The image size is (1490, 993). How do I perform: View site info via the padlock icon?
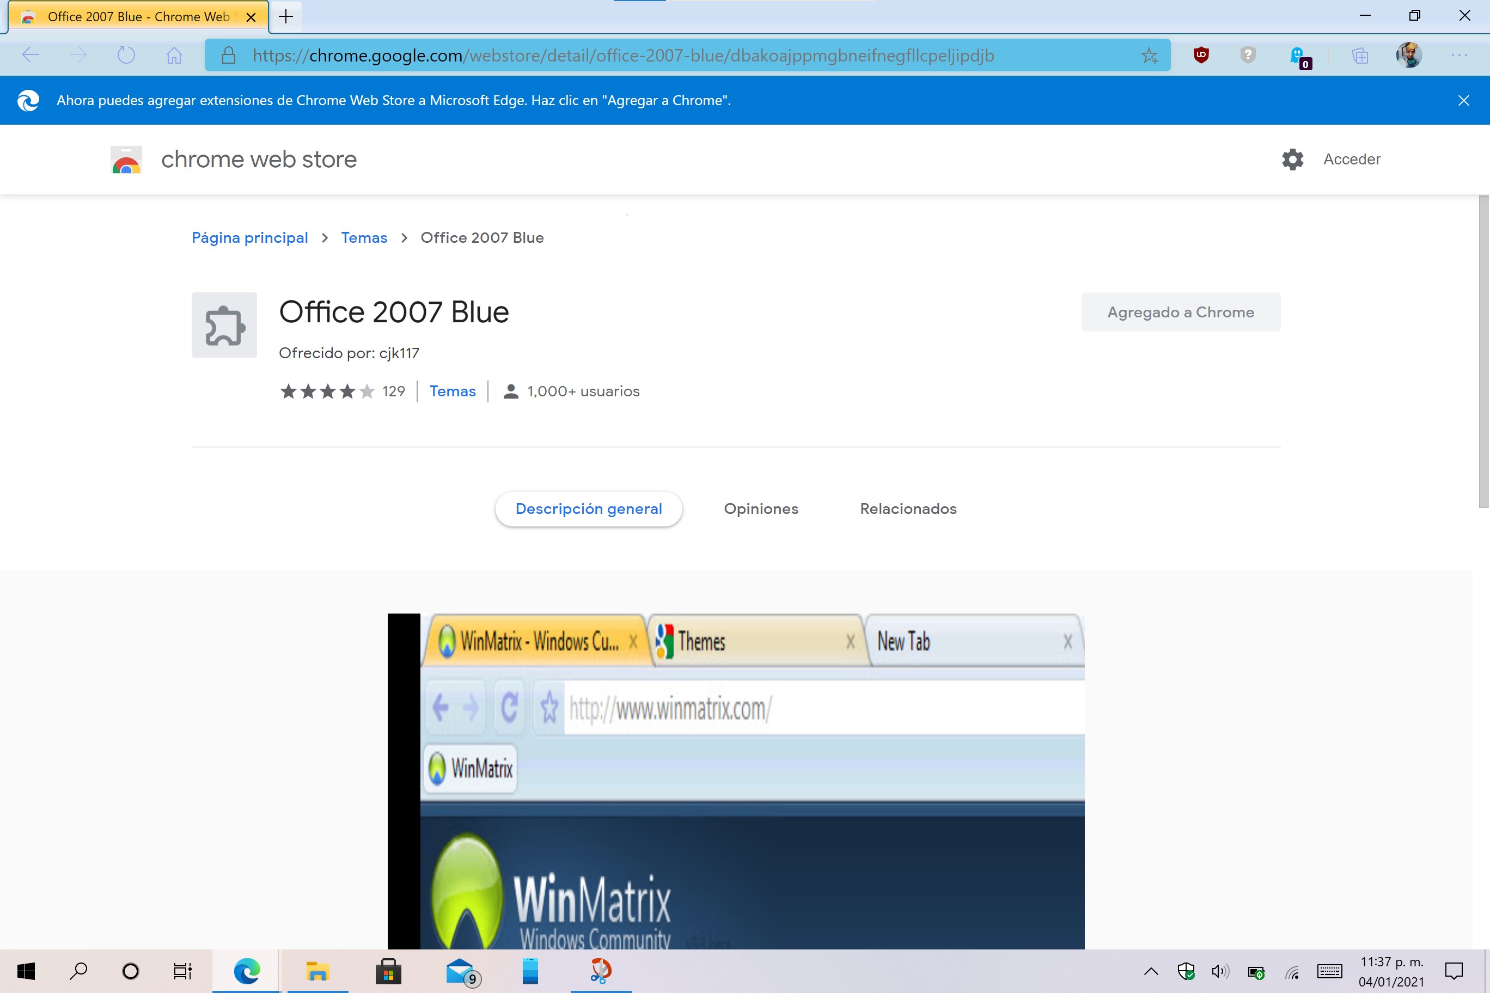(229, 56)
